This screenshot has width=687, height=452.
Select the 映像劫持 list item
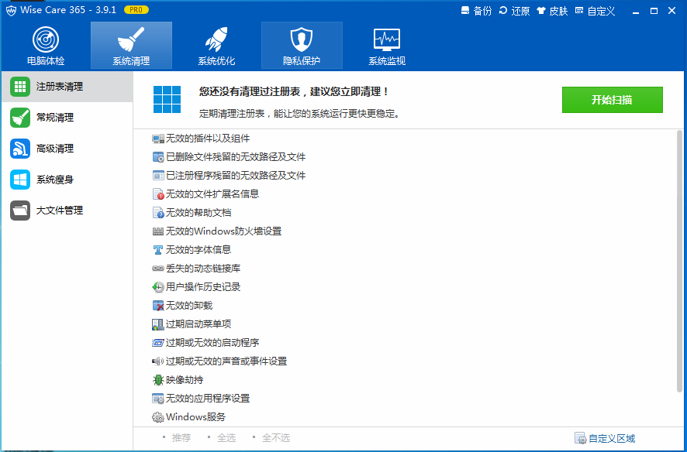184,380
